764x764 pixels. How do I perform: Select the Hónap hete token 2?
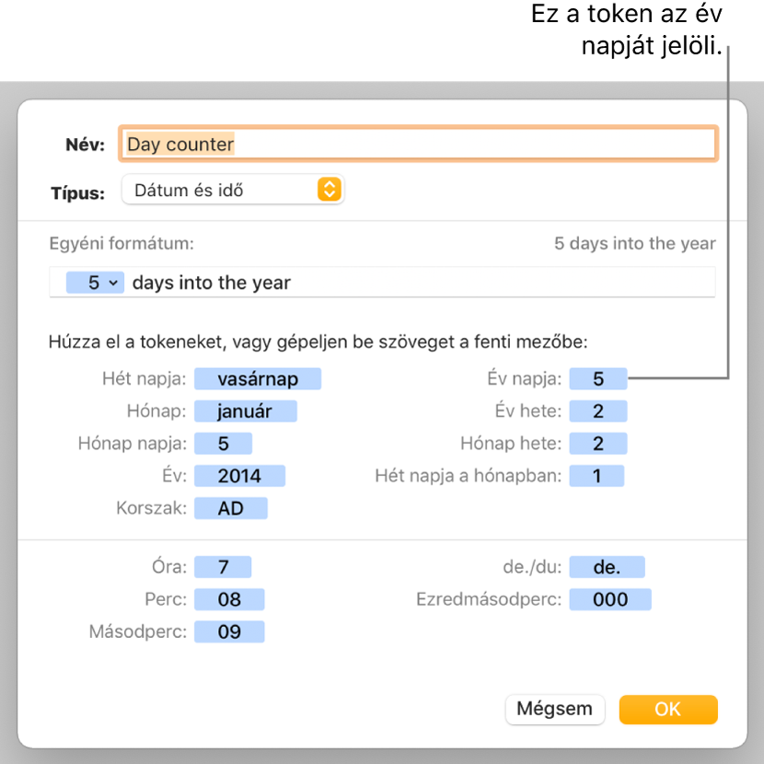(598, 444)
